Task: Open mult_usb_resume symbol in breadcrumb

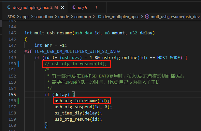Action: pyautogui.click(x=176, y=17)
